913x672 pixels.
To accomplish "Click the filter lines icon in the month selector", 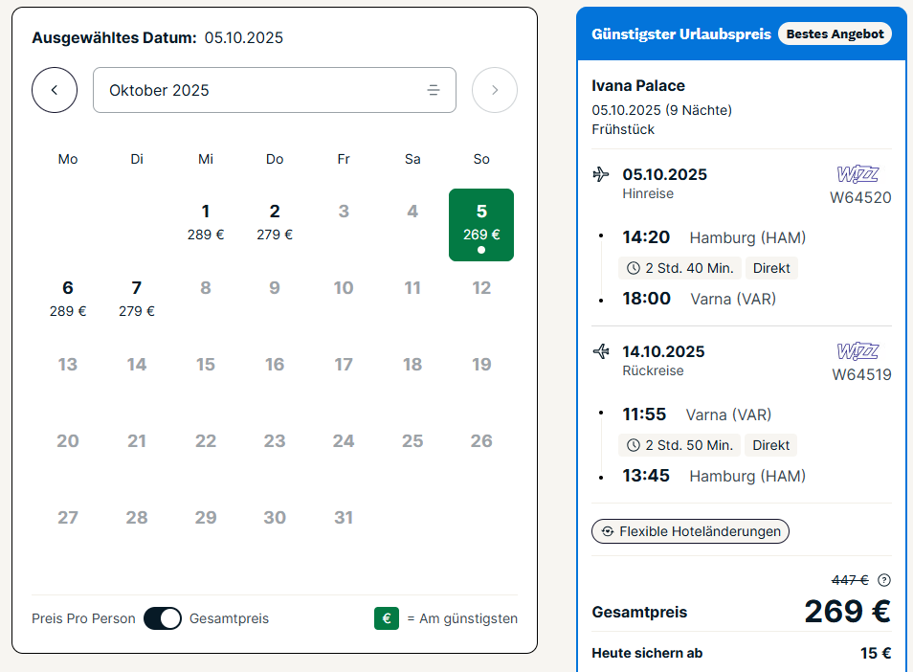I will pyautogui.click(x=434, y=90).
